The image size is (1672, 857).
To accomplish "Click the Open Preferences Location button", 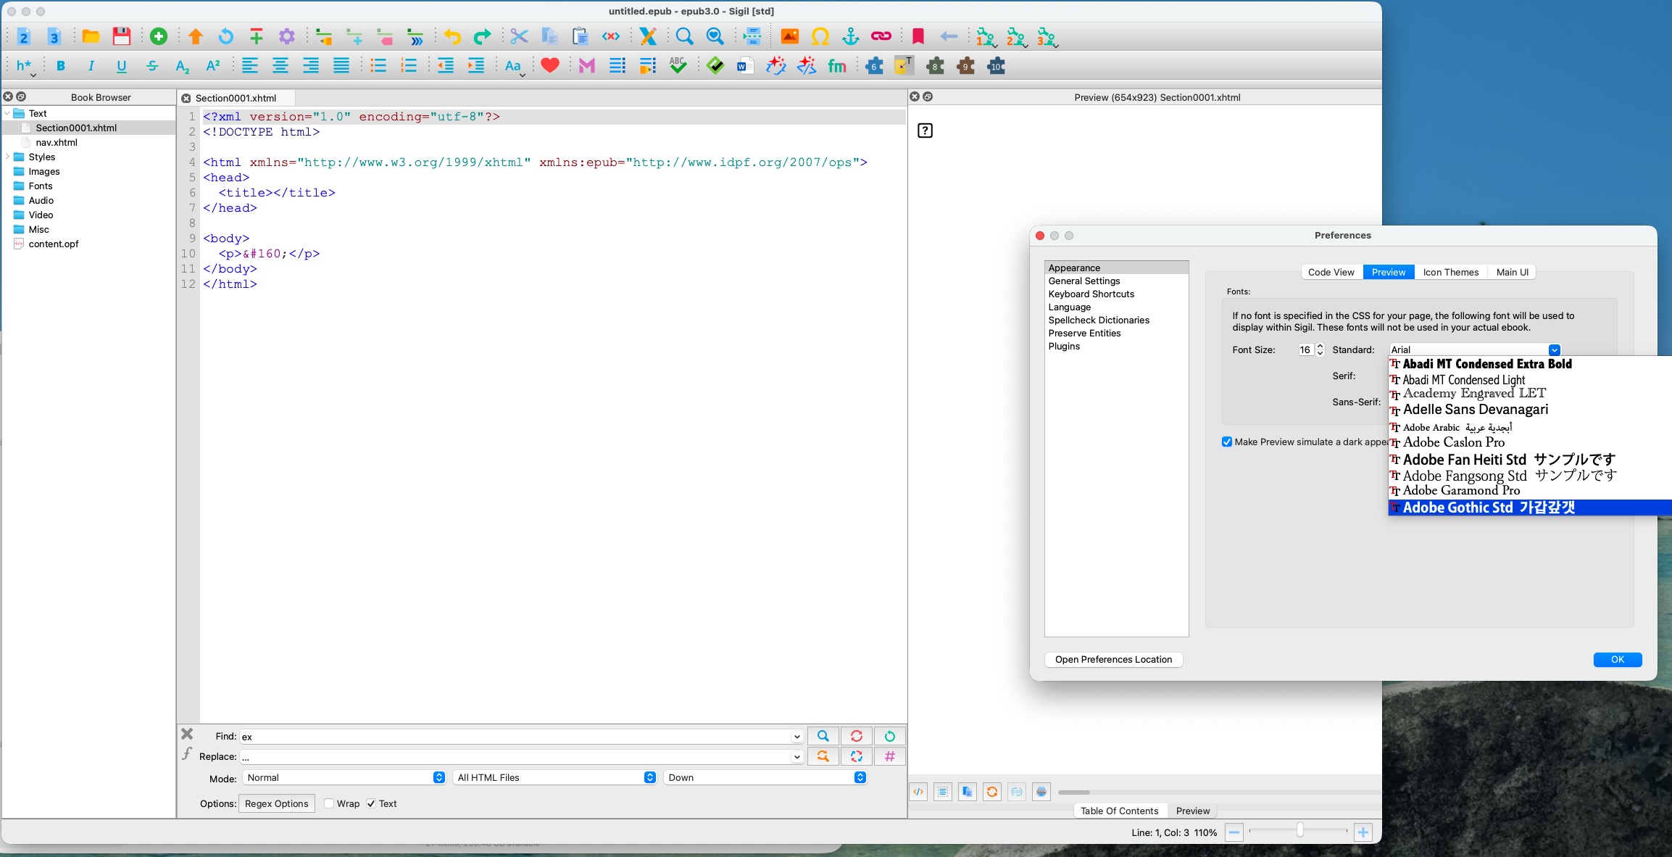I will coord(1113,659).
